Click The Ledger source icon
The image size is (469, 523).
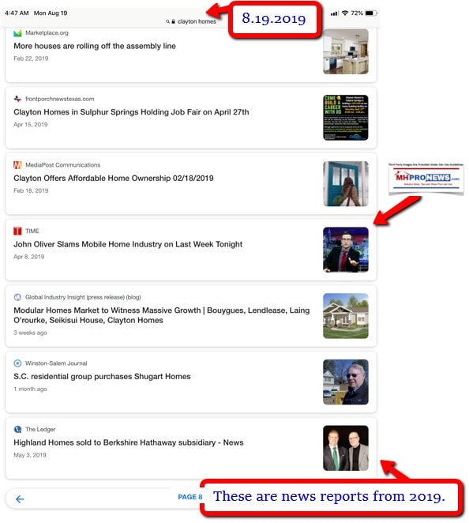[17, 429]
